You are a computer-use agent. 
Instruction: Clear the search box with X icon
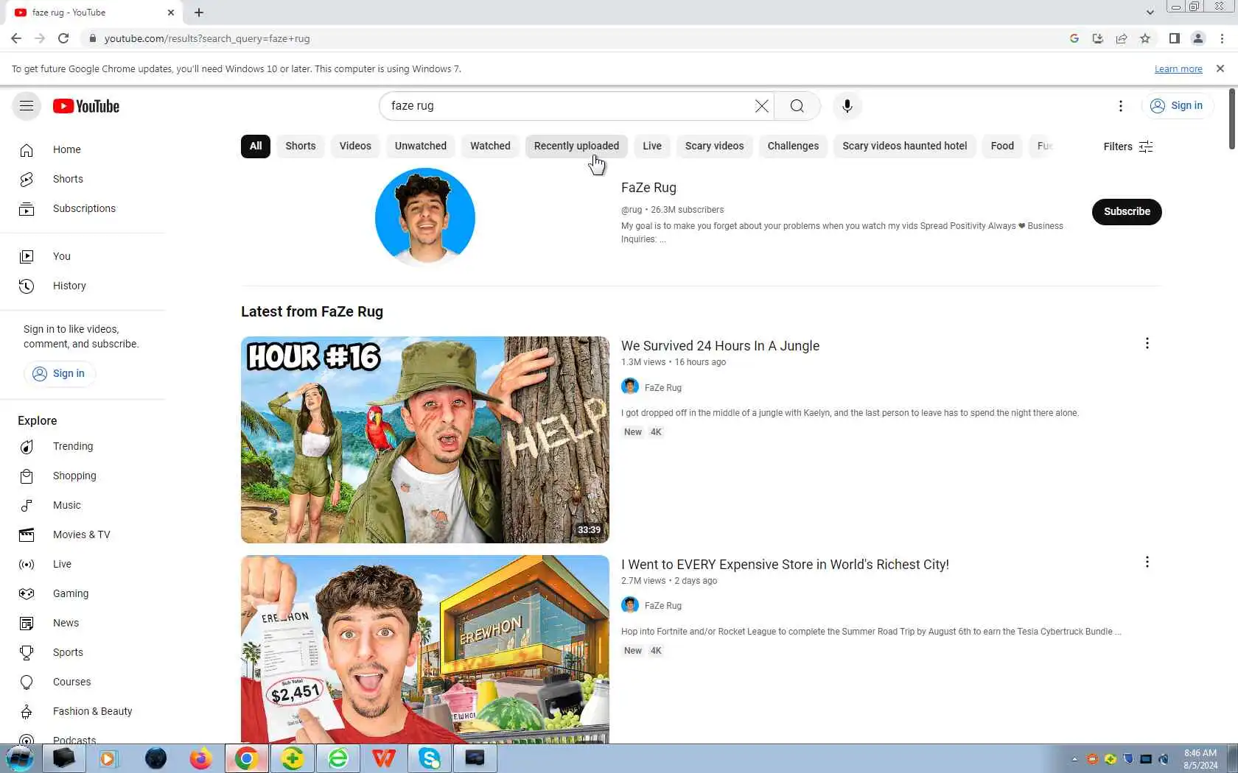tap(761, 106)
